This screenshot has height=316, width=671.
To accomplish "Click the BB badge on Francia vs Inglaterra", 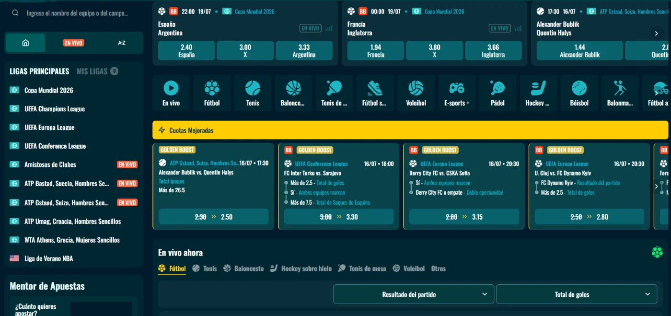I will [x=363, y=11].
